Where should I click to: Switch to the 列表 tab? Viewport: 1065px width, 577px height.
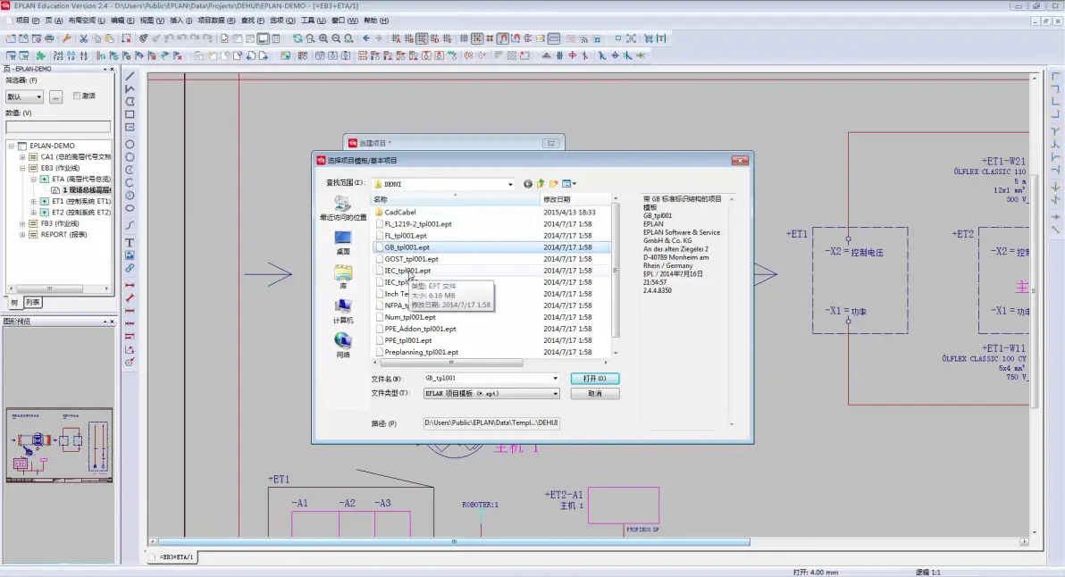(32, 302)
